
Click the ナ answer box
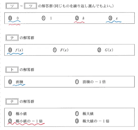(x=12, y=101)
